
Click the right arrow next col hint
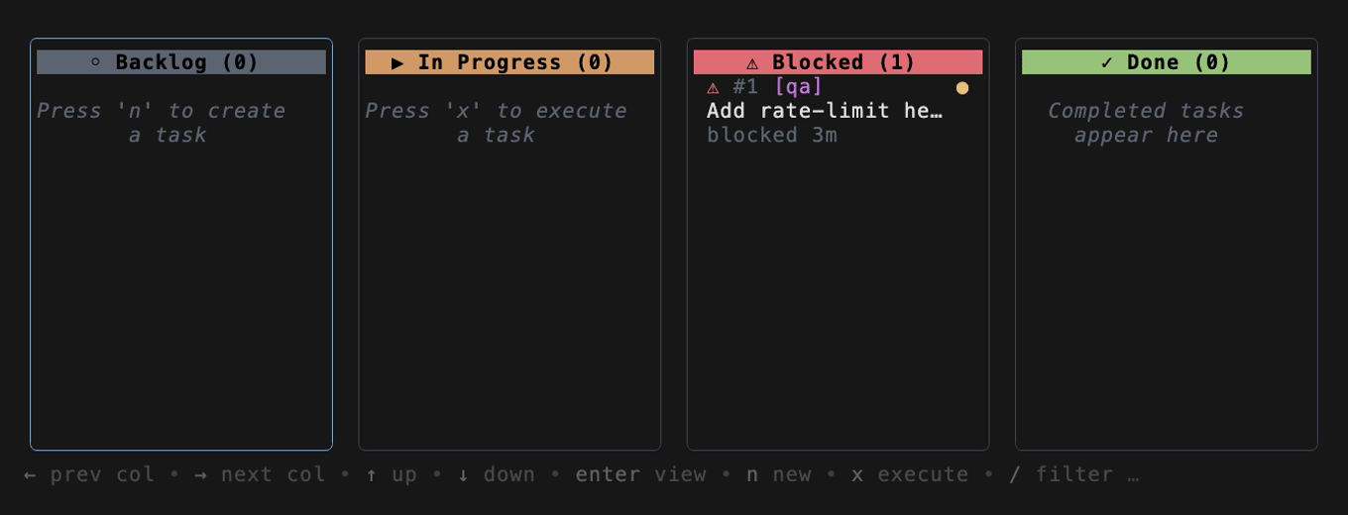tap(260, 474)
